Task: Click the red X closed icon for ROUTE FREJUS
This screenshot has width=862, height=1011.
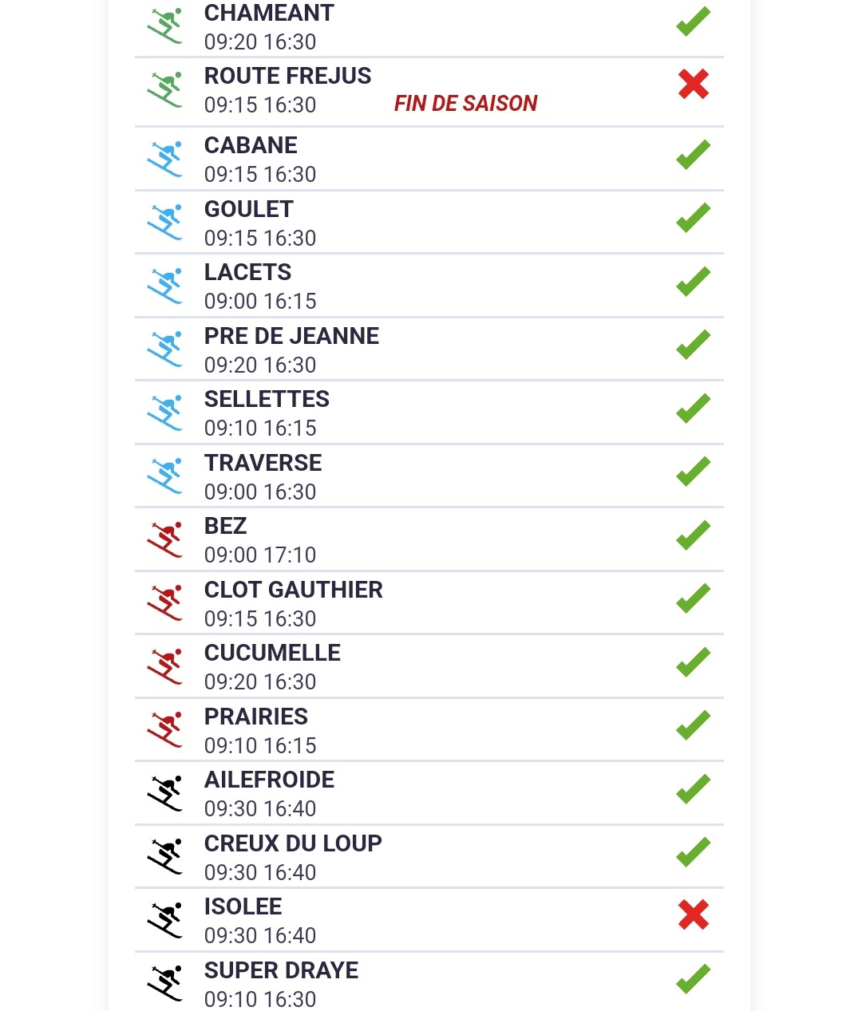Action: pyautogui.click(x=694, y=84)
